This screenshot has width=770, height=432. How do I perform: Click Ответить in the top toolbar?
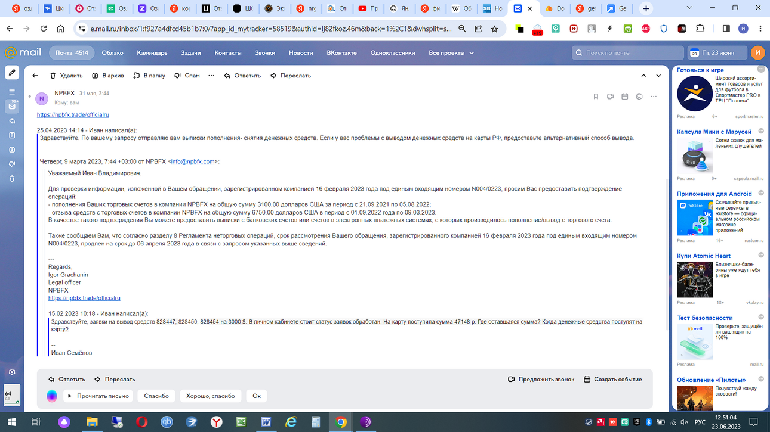coord(242,76)
